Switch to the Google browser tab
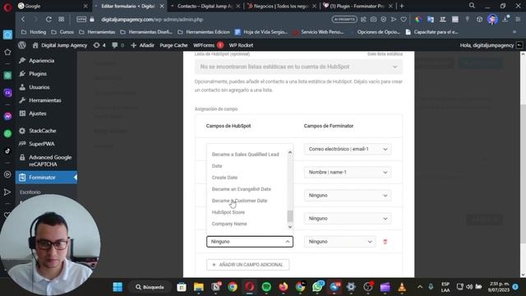This screenshot has width=526, height=296. [52, 6]
